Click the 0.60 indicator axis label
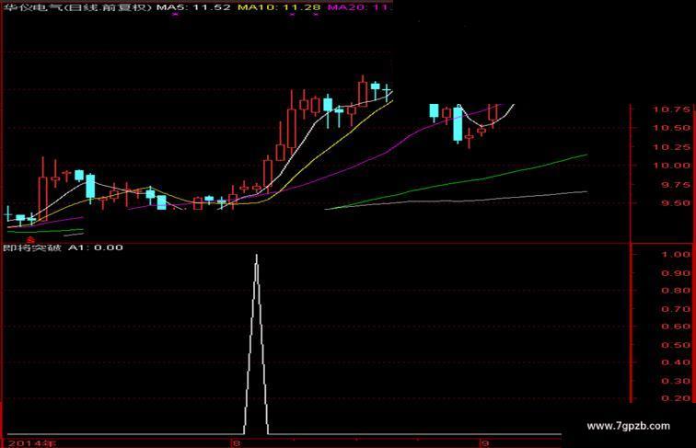The image size is (696, 448). coord(676,327)
